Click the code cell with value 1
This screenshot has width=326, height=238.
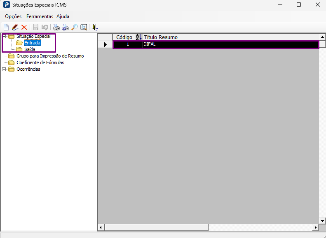pyautogui.click(x=128, y=44)
